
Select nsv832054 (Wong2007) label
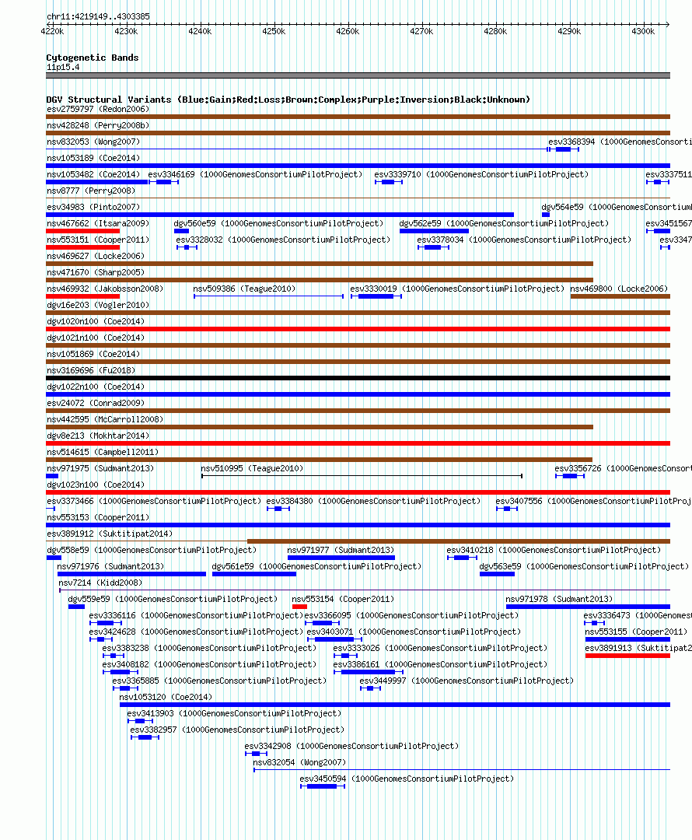click(x=299, y=763)
